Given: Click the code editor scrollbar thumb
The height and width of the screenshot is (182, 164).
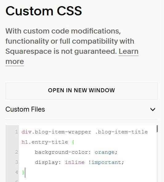Looking at the screenshot, I should 157,129.
